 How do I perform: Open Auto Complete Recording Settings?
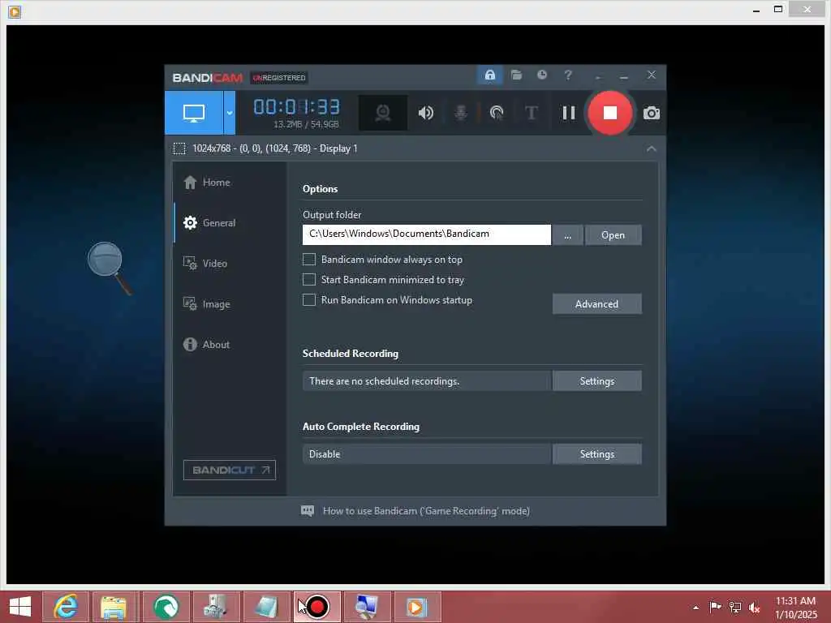tap(597, 454)
